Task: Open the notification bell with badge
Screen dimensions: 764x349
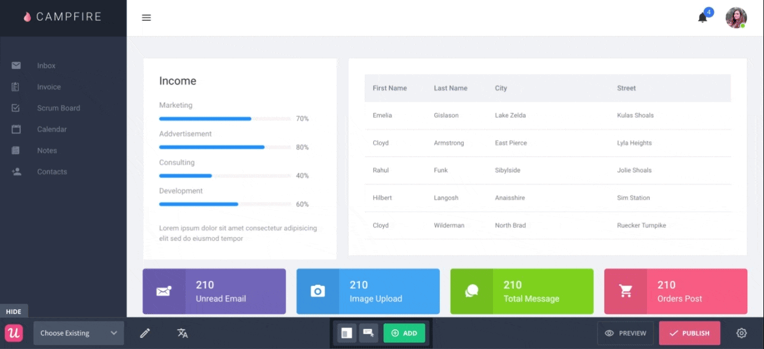Action: click(x=703, y=18)
